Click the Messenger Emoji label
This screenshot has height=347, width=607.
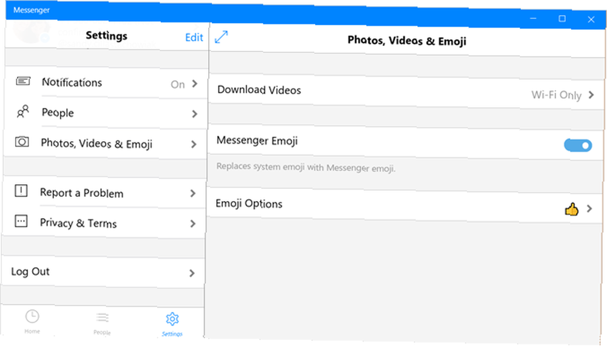pos(257,140)
